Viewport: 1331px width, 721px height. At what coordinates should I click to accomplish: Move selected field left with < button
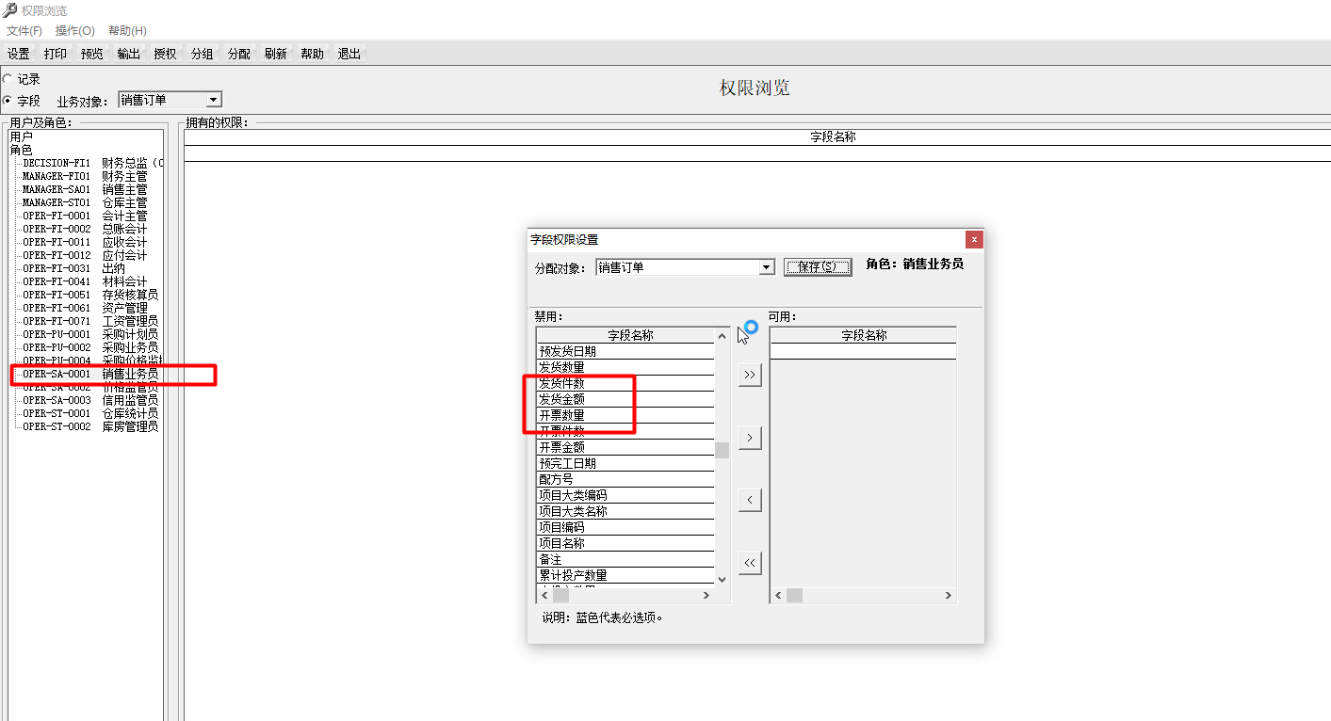pyautogui.click(x=750, y=500)
